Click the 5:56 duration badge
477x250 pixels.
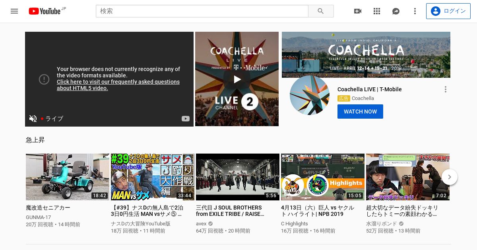(271, 196)
